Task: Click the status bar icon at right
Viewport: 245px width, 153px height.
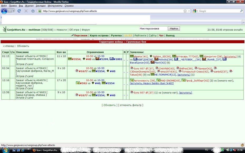Action: click(243, 145)
